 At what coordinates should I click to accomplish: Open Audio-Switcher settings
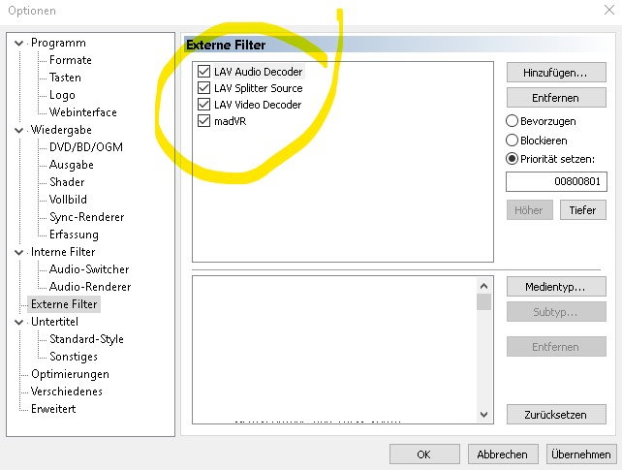(89, 269)
